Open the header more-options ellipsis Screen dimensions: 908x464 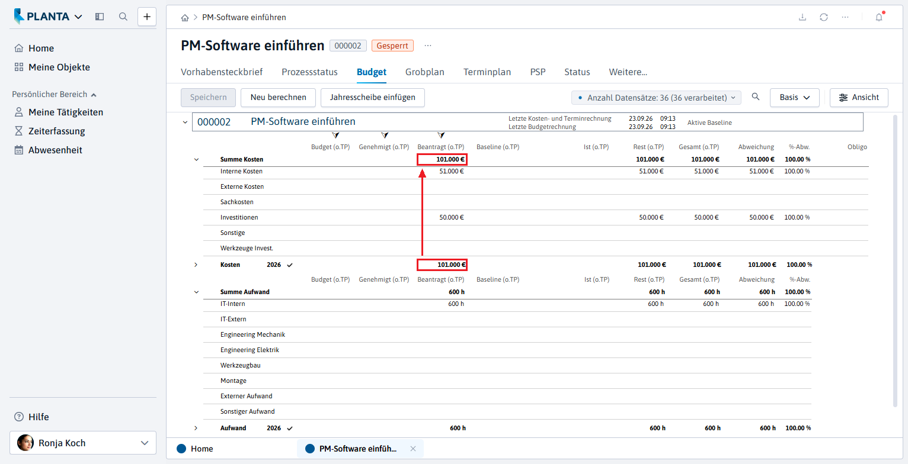point(845,17)
